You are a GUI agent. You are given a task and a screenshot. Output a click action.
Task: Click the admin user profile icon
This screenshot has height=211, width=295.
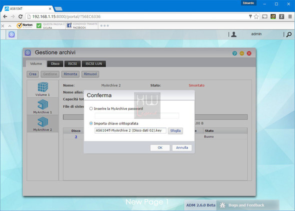pos(234,34)
